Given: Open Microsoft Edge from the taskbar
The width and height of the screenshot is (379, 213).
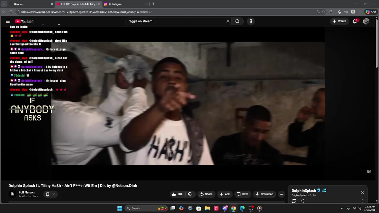Looking at the screenshot, I should (242, 208).
